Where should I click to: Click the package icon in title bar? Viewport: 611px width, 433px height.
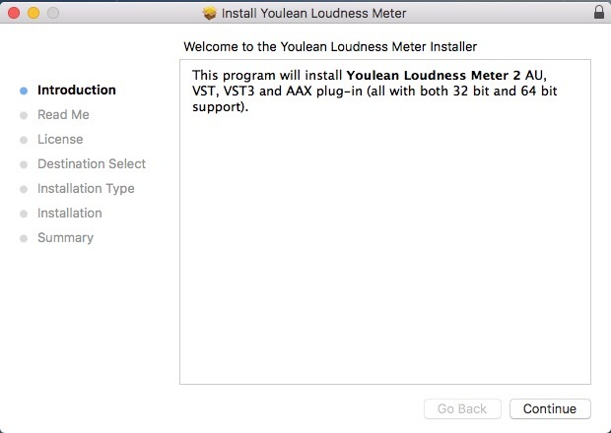point(209,14)
